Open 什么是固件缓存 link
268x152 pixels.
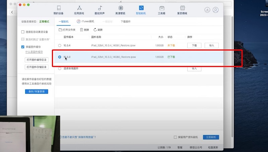coord(34,52)
